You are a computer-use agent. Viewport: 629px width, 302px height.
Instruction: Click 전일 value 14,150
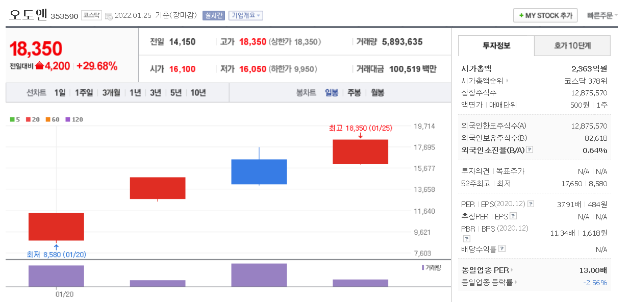[x=182, y=42]
